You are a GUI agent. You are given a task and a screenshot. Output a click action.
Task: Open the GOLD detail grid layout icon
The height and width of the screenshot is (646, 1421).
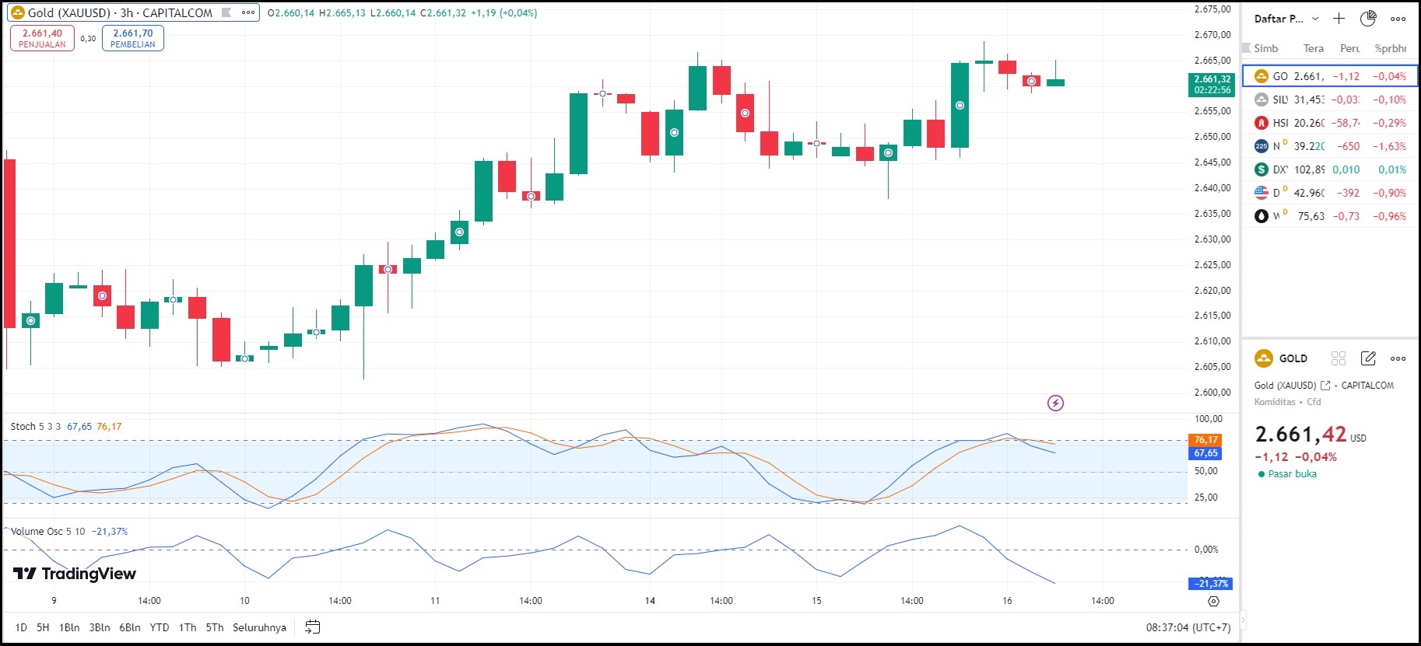pos(1339,358)
